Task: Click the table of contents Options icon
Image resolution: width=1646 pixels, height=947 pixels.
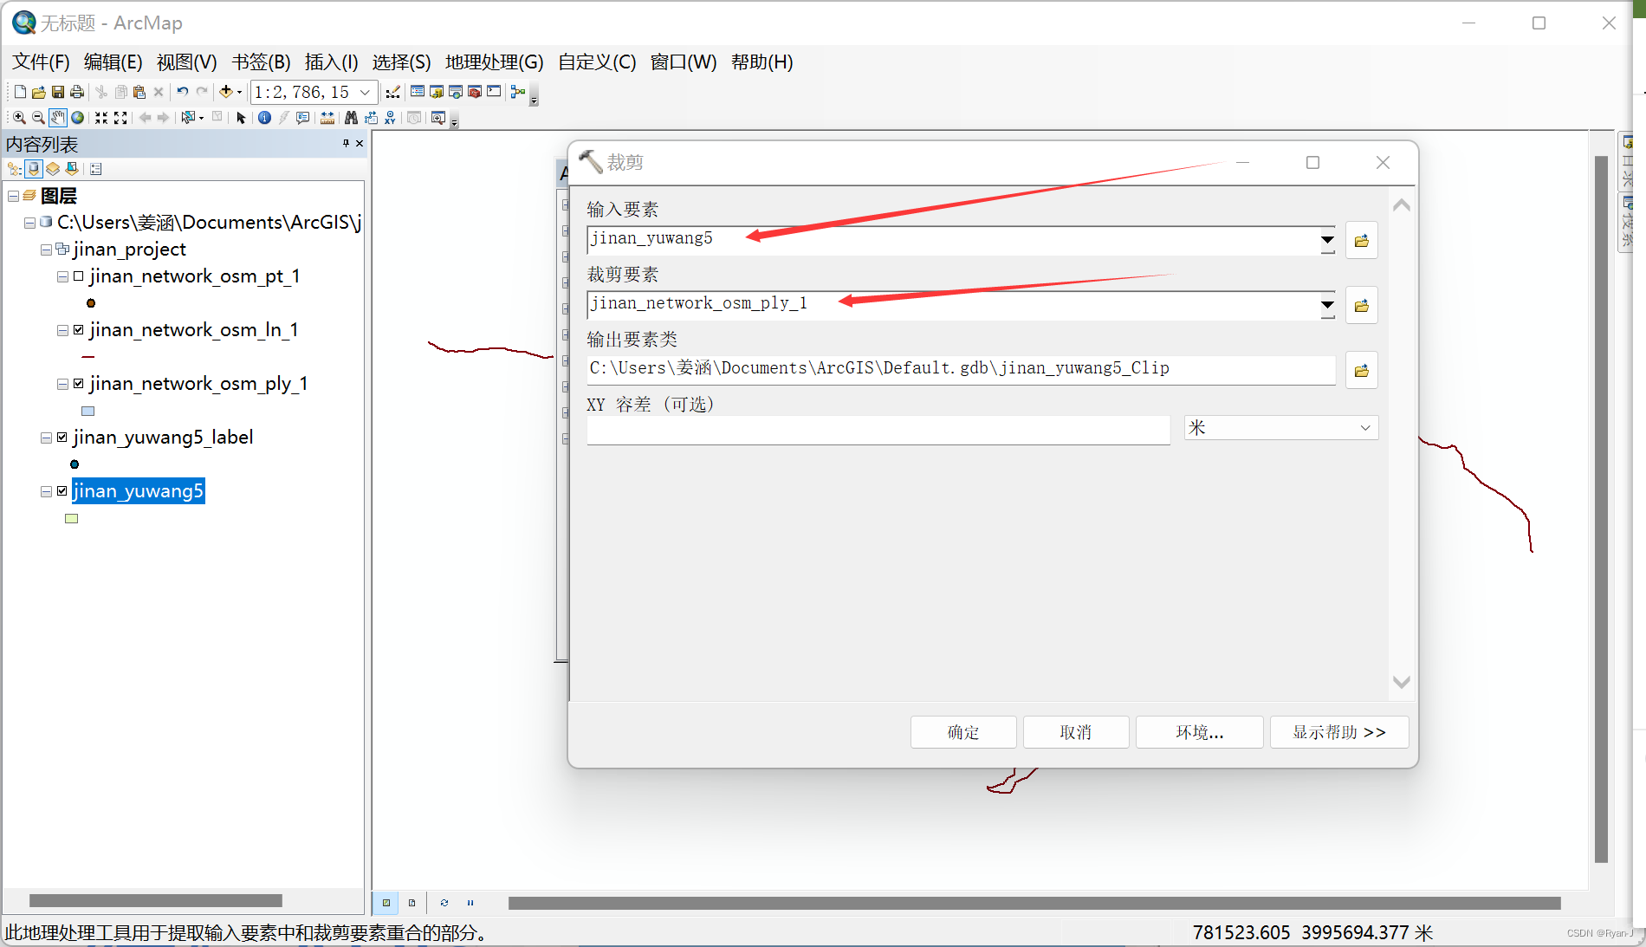Action: (96, 169)
